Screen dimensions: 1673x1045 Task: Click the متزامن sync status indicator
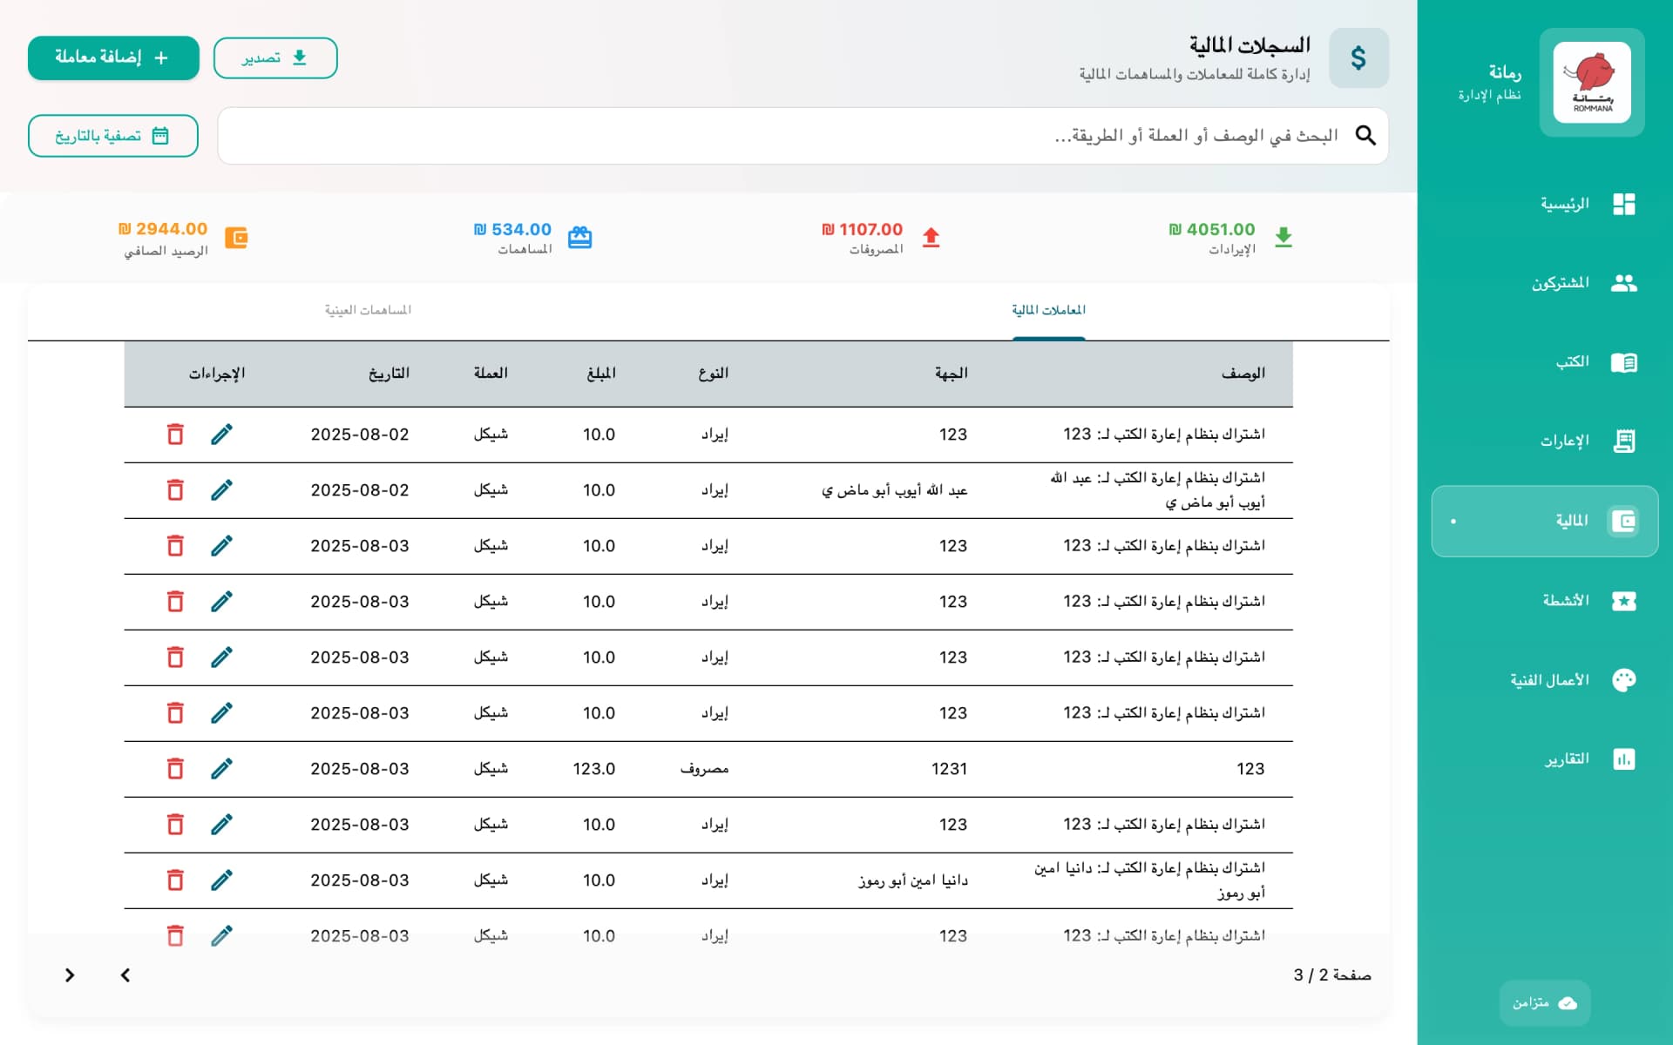(1544, 1002)
